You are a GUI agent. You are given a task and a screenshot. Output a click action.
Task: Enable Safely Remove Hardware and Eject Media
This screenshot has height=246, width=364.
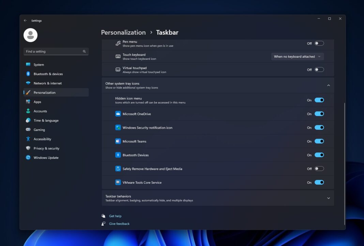(319, 168)
